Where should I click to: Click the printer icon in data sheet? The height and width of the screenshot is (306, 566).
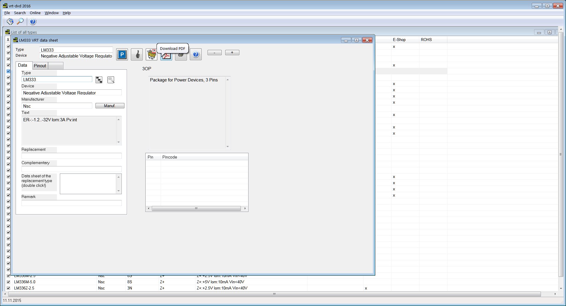tap(181, 56)
